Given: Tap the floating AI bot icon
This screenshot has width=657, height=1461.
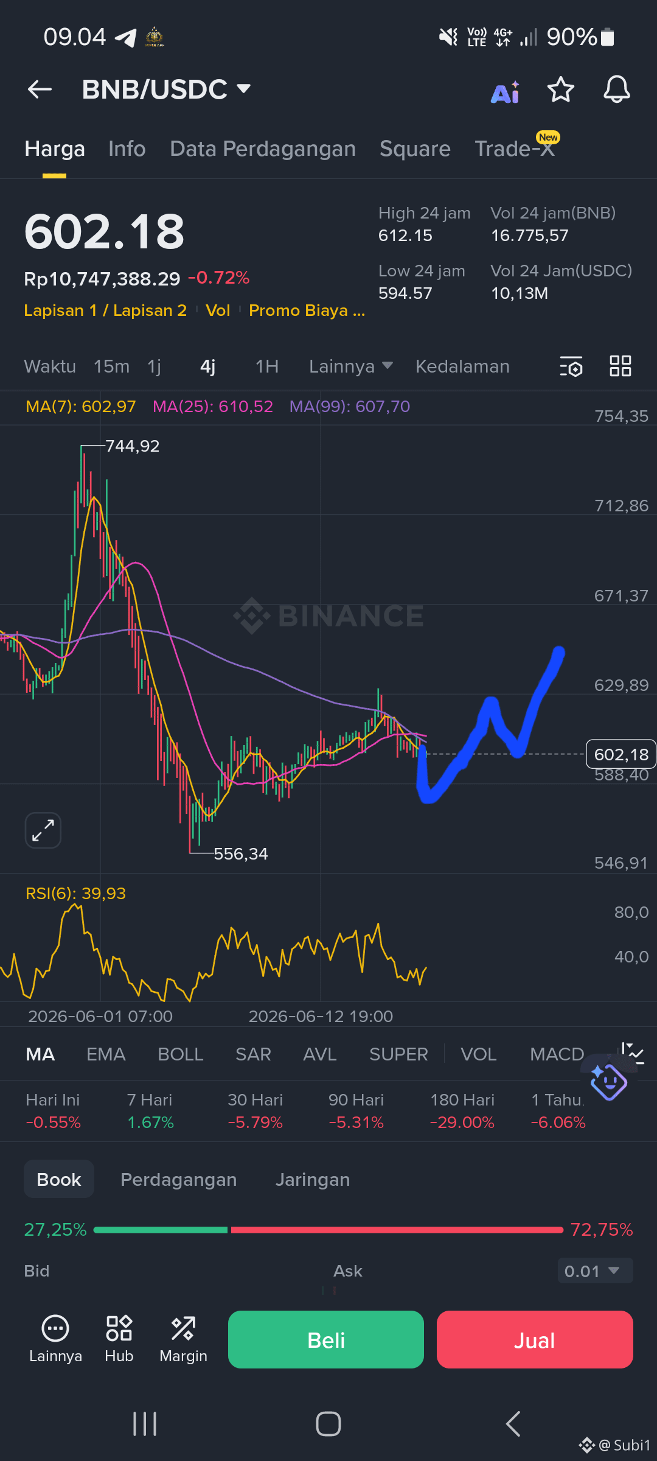Looking at the screenshot, I should pos(608,1081).
